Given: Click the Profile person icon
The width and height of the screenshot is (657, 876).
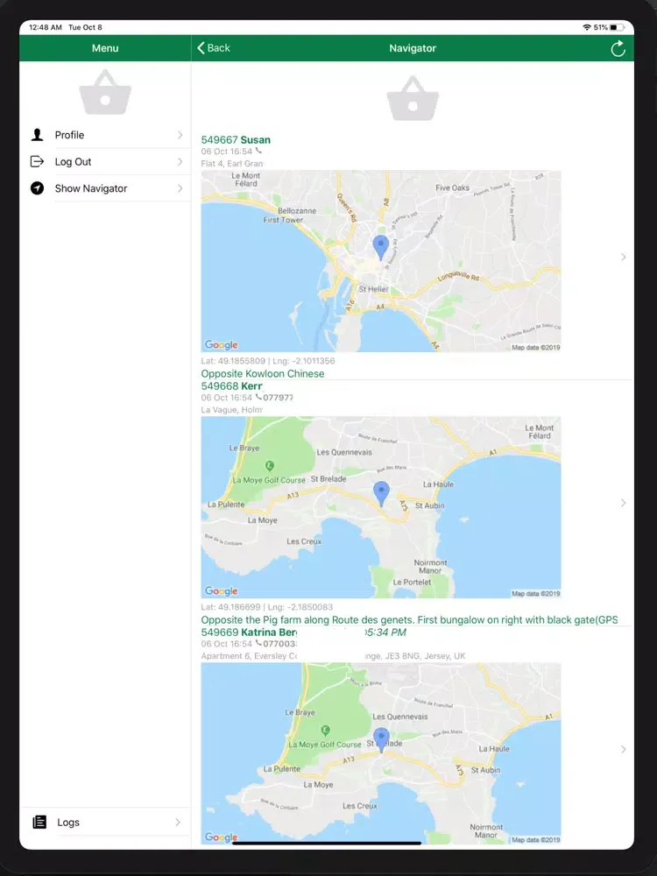Looking at the screenshot, I should [x=38, y=135].
